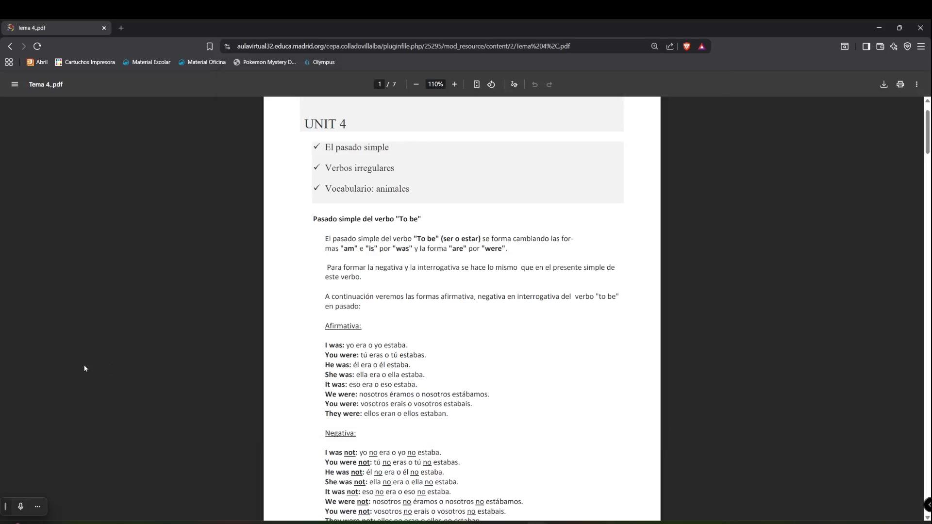Open Brave Leo AI assistant icon
The image size is (932, 524).
pyautogui.click(x=894, y=47)
